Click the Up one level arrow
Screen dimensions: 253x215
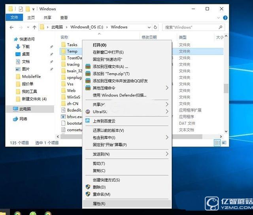point(35,27)
